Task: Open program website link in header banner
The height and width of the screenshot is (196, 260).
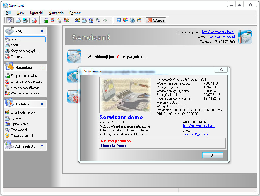Action: 218,32
